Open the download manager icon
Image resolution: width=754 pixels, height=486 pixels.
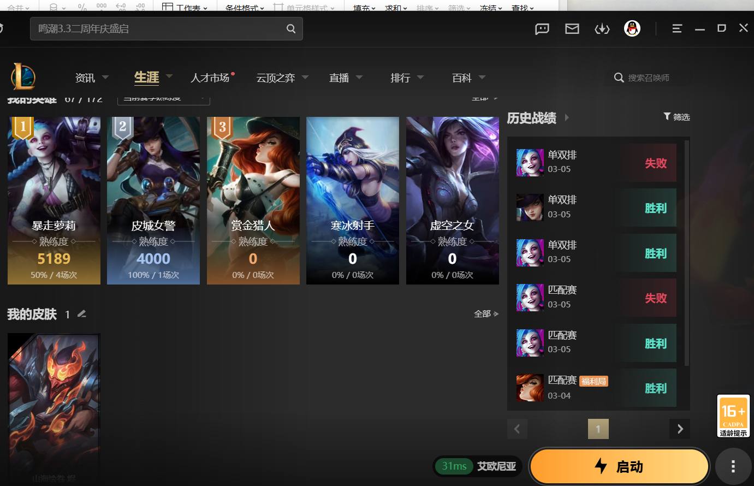pyautogui.click(x=602, y=29)
